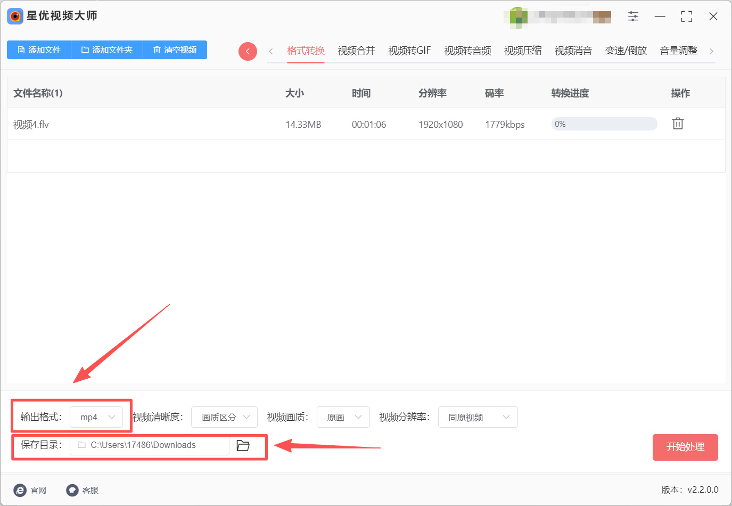This screenshot has width=732, height=506.
Task: Click the 1779kbps bitrate value
Action: coord(505,125)
